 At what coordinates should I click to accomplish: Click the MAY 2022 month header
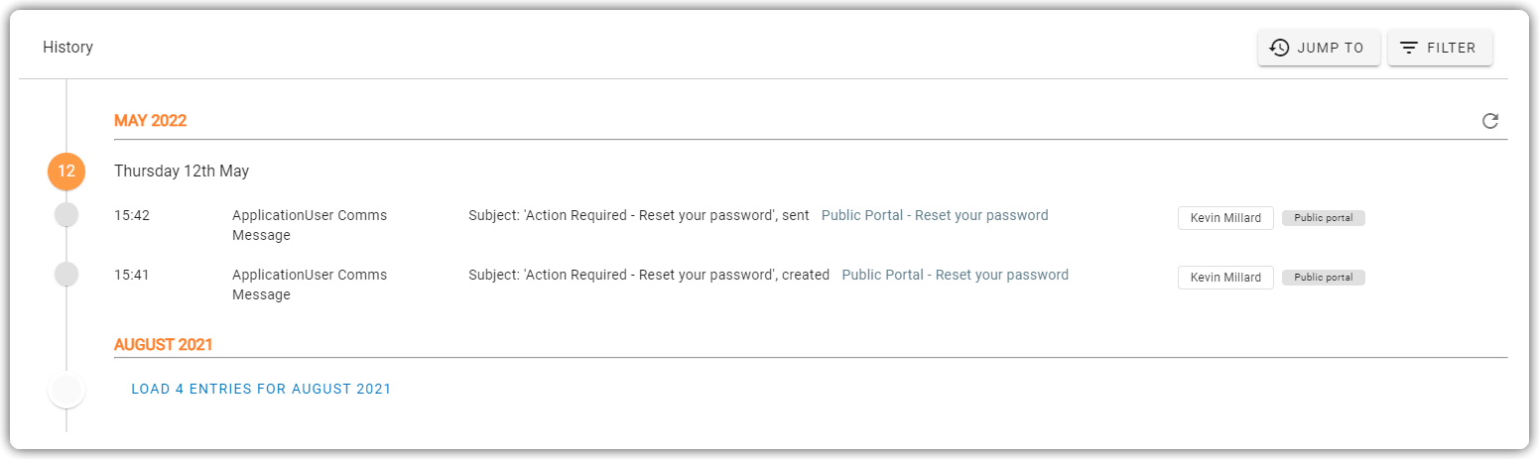pyautogui.click(x=150, y=121)
